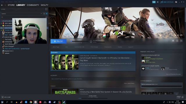Open the LIBRARY tab

click(x=21, y=5)
